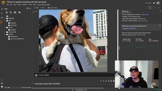
Task: Upload a file to session storage
Action: [x=7, y=12]
